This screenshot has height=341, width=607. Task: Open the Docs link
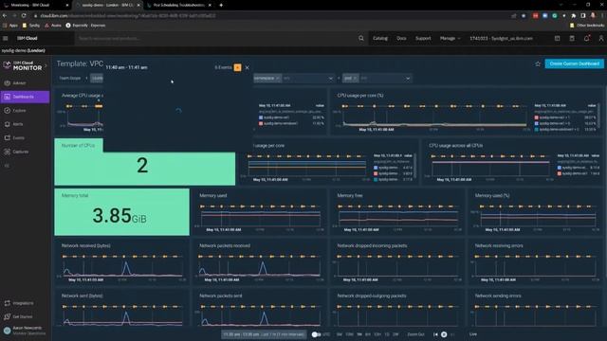click(401, 38)
